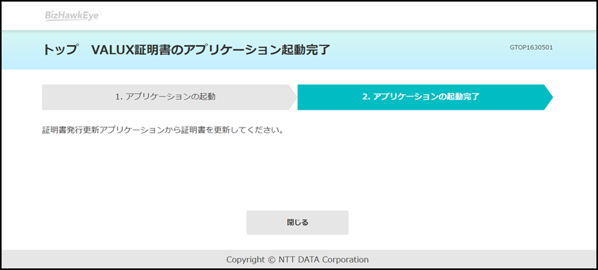This screenshot has width=598, height=270.
Task: Click the word Corporation in the footer
Action: tap(345, 259)
